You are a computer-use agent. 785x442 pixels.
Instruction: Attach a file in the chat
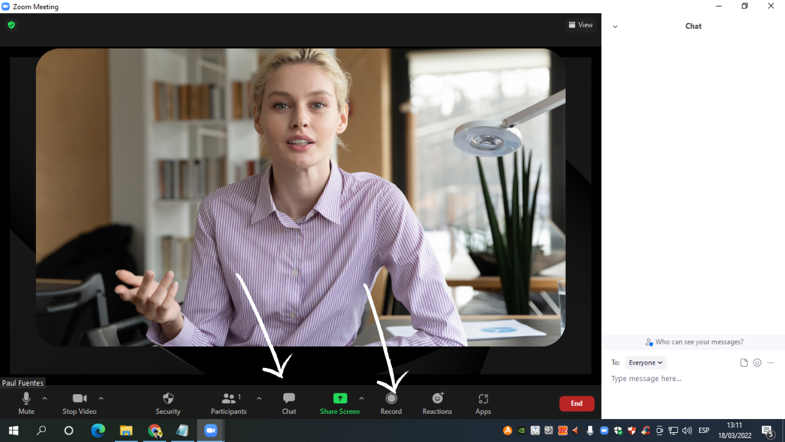point(743,362)
